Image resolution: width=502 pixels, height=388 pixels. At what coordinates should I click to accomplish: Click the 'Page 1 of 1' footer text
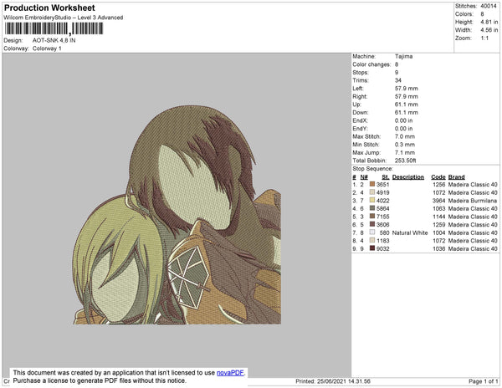coord(483,381)
